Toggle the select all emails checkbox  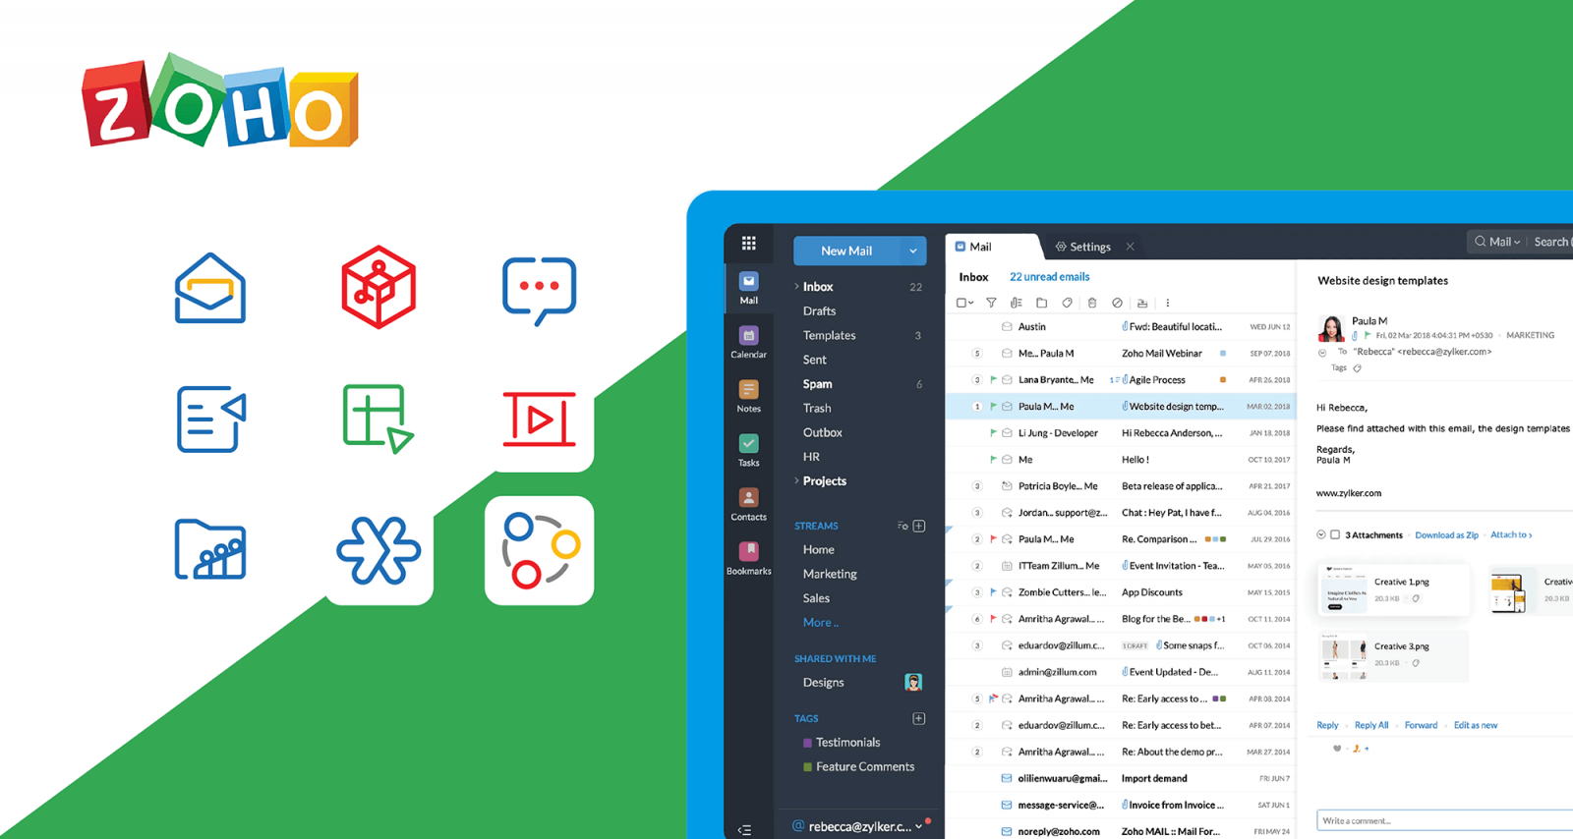click(x=961, y=303)
